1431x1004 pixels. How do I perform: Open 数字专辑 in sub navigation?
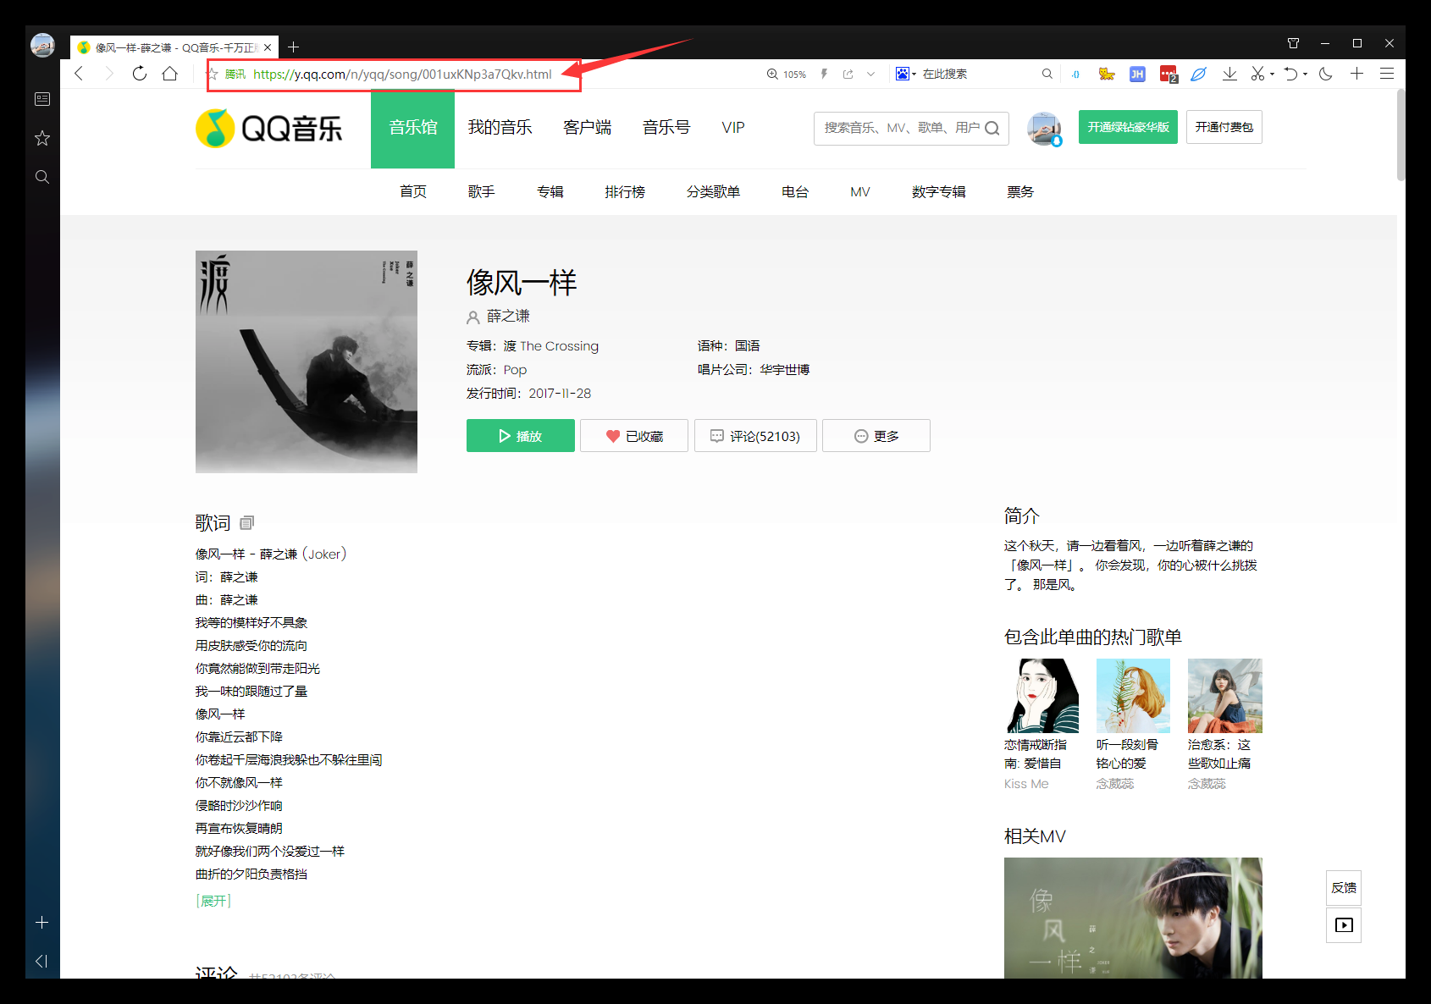[x=939, y=192]
